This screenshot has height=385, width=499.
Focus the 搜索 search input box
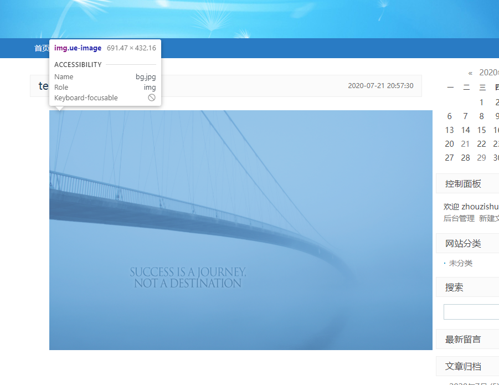[471, 312]
